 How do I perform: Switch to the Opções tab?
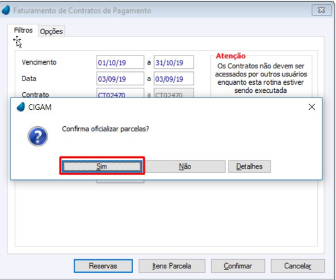tap(51, 32)
